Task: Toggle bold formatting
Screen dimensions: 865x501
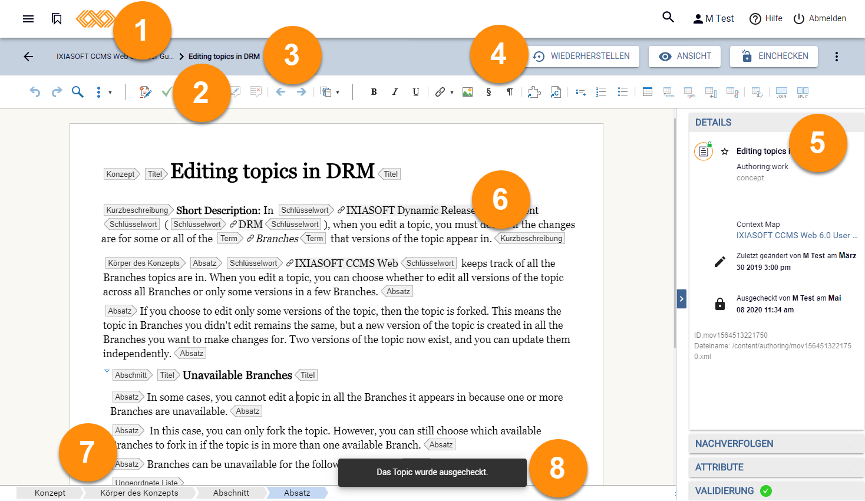Action: (x=374, y=92)
